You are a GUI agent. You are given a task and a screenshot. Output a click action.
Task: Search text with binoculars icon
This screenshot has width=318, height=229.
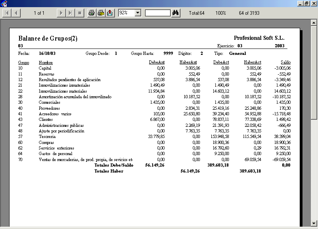(176, 13)
